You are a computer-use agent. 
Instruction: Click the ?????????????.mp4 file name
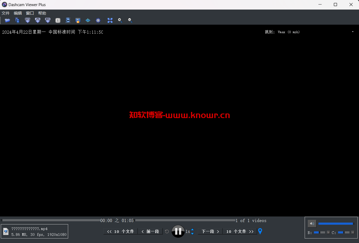tap(29, 229)
